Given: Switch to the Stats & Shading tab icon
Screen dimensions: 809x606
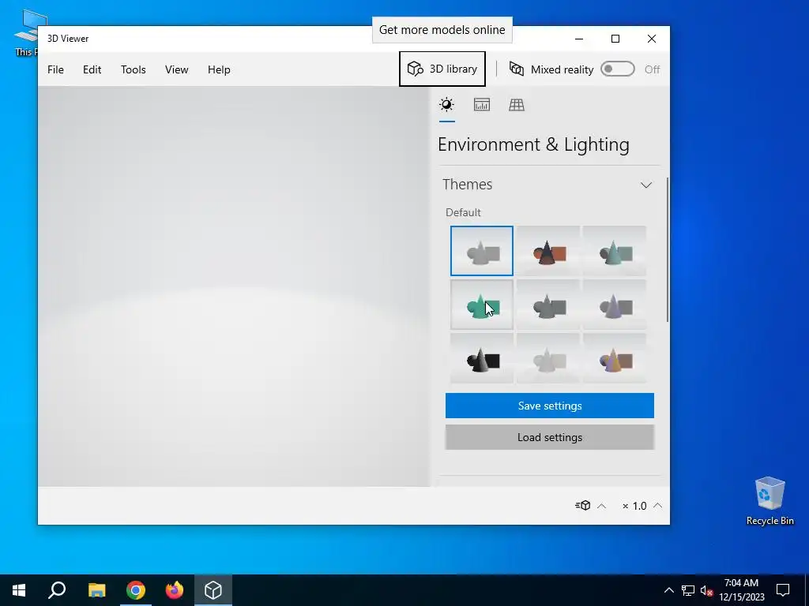Looking at the screenshot, I should coord(481,105).
